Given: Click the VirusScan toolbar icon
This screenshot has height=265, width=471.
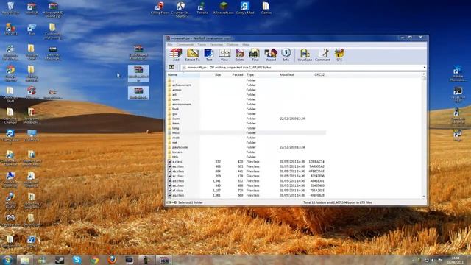Looking at the screenshot, I should tap(305, 55).
